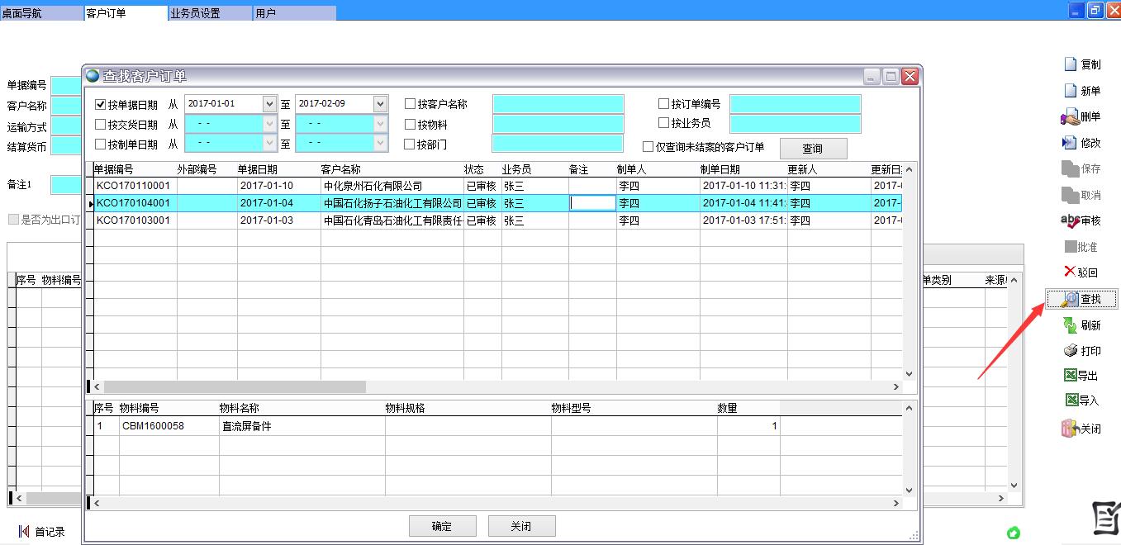The image size is (1121, 545).
Task: Select the order row KCO170110001
Action: [133, 186]
